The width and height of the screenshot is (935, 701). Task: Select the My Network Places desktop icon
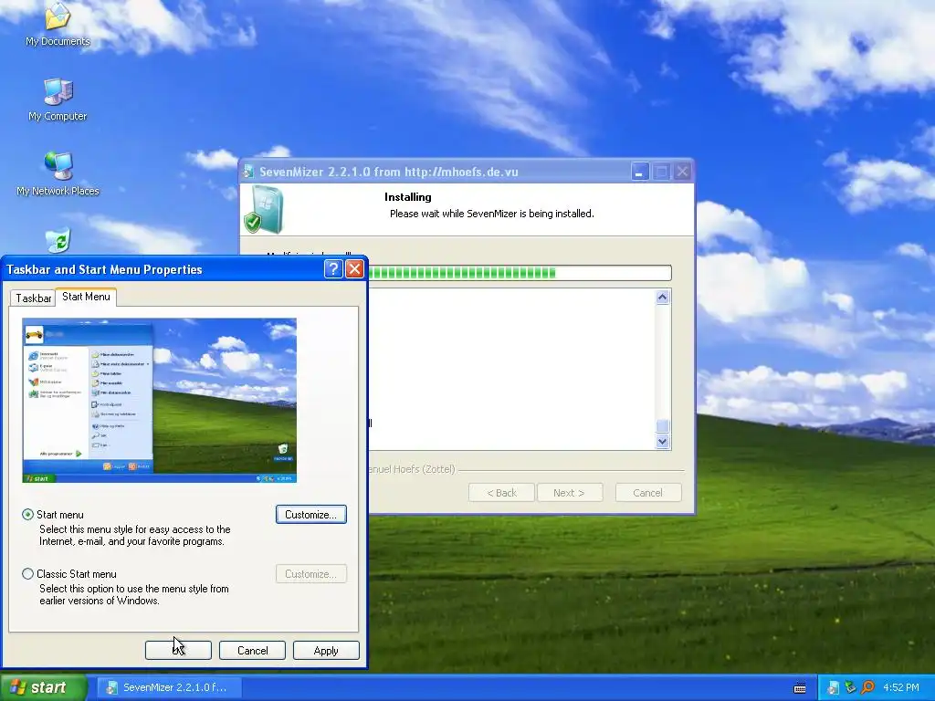(58, 173)
